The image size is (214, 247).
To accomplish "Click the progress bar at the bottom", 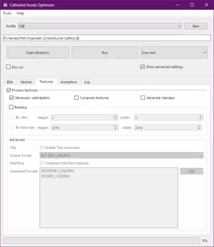I will coord(102,241).
